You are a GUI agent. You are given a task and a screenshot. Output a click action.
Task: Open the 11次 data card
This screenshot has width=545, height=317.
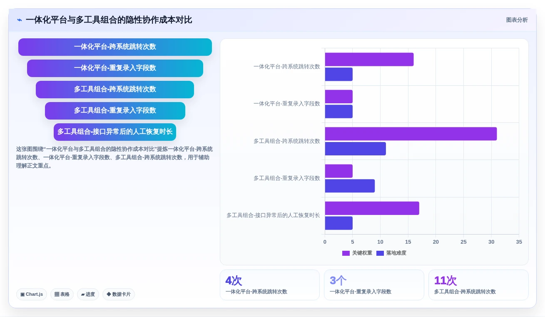pyautogui.click(x=478, y=285)
